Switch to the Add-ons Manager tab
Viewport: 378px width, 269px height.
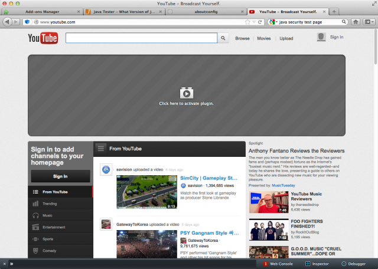(x=42, y=12)
